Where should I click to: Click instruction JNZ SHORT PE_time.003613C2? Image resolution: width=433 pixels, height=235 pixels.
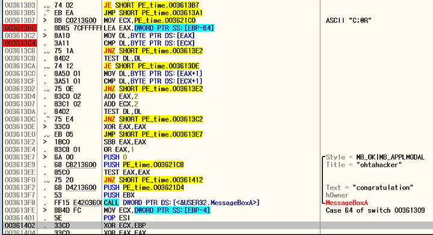(153, 119)
